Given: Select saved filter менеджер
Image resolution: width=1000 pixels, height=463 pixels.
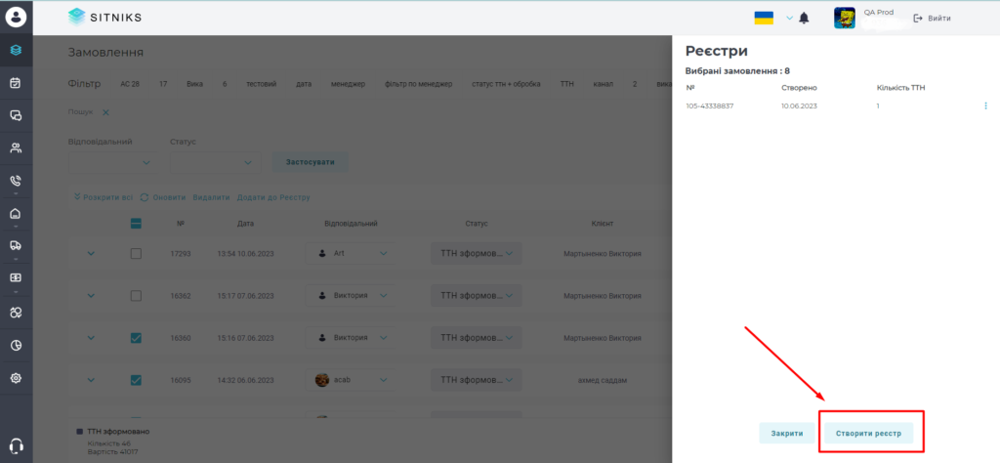Looking at the screenshot, I should (349, 84).
